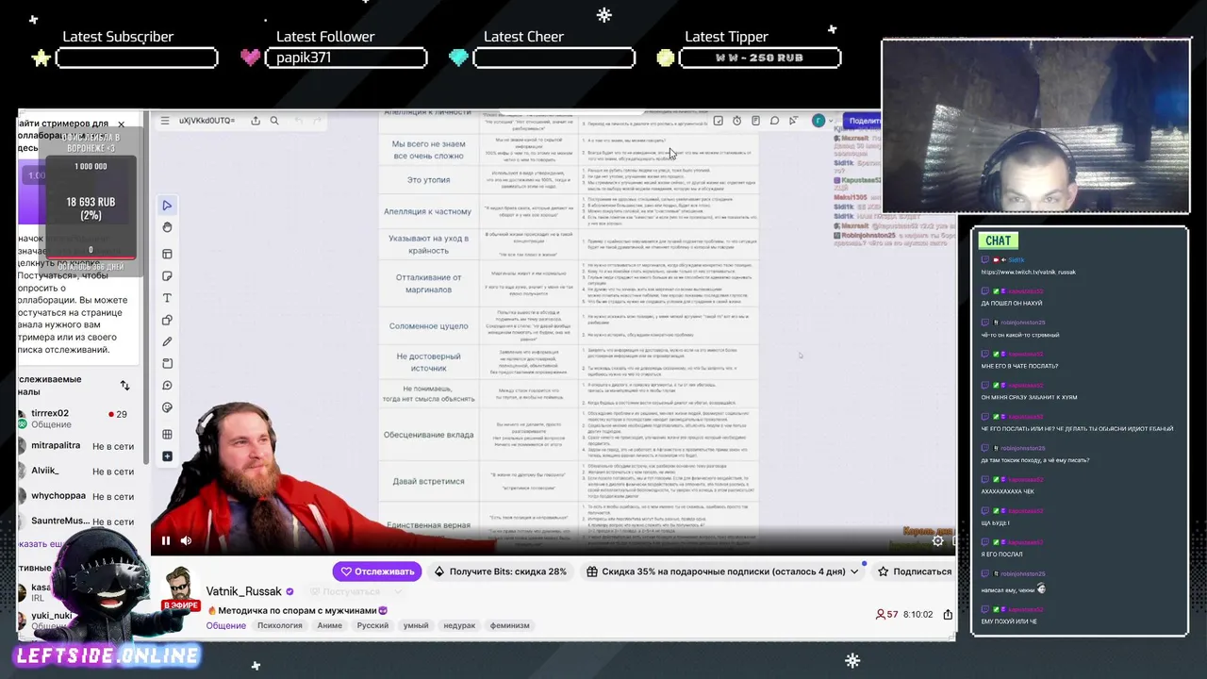
Task: Open the timer icon in whiteboard header
Action: (x=737, y=121)
